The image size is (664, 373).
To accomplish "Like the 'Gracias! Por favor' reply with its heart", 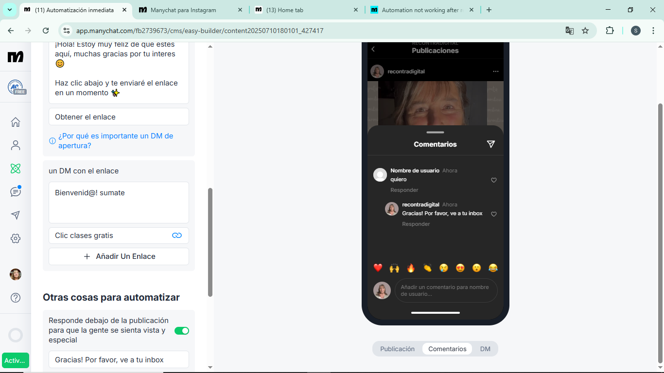I will (494, 214).
